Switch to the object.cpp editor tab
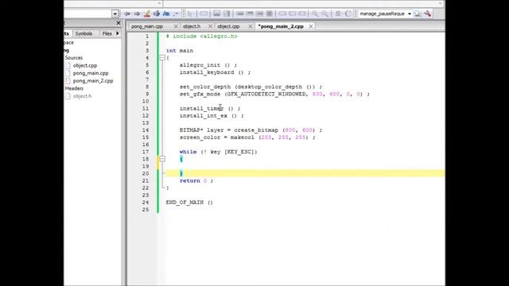The image size is (509, 286). tap(228, 26)
